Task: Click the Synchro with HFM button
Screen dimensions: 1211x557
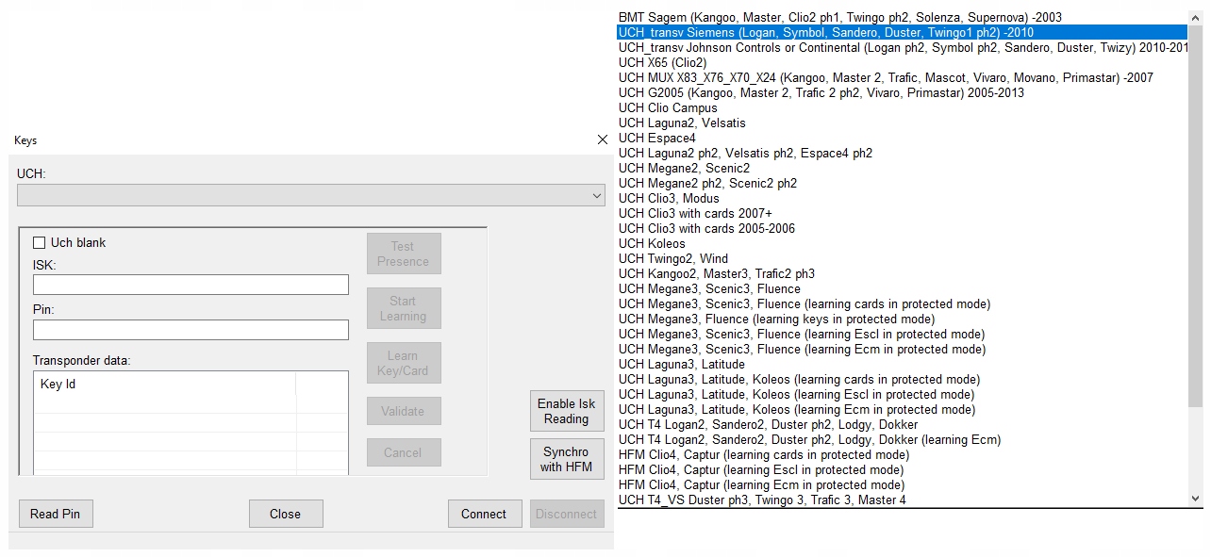Action: (567, 459)
